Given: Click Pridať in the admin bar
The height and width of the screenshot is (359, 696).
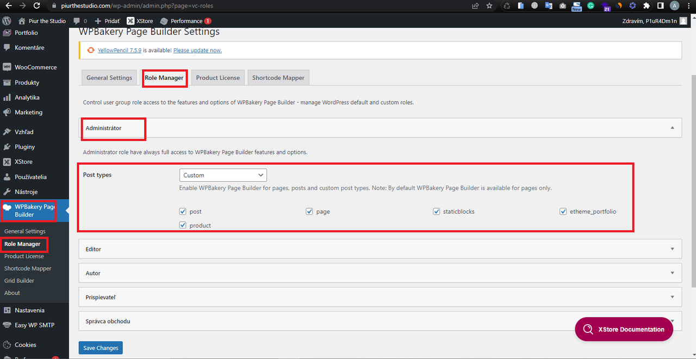Looking at the screenshot, I should 107,21.
